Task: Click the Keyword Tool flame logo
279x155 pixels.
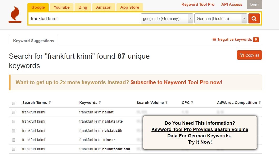Action: tap(15, 14)
